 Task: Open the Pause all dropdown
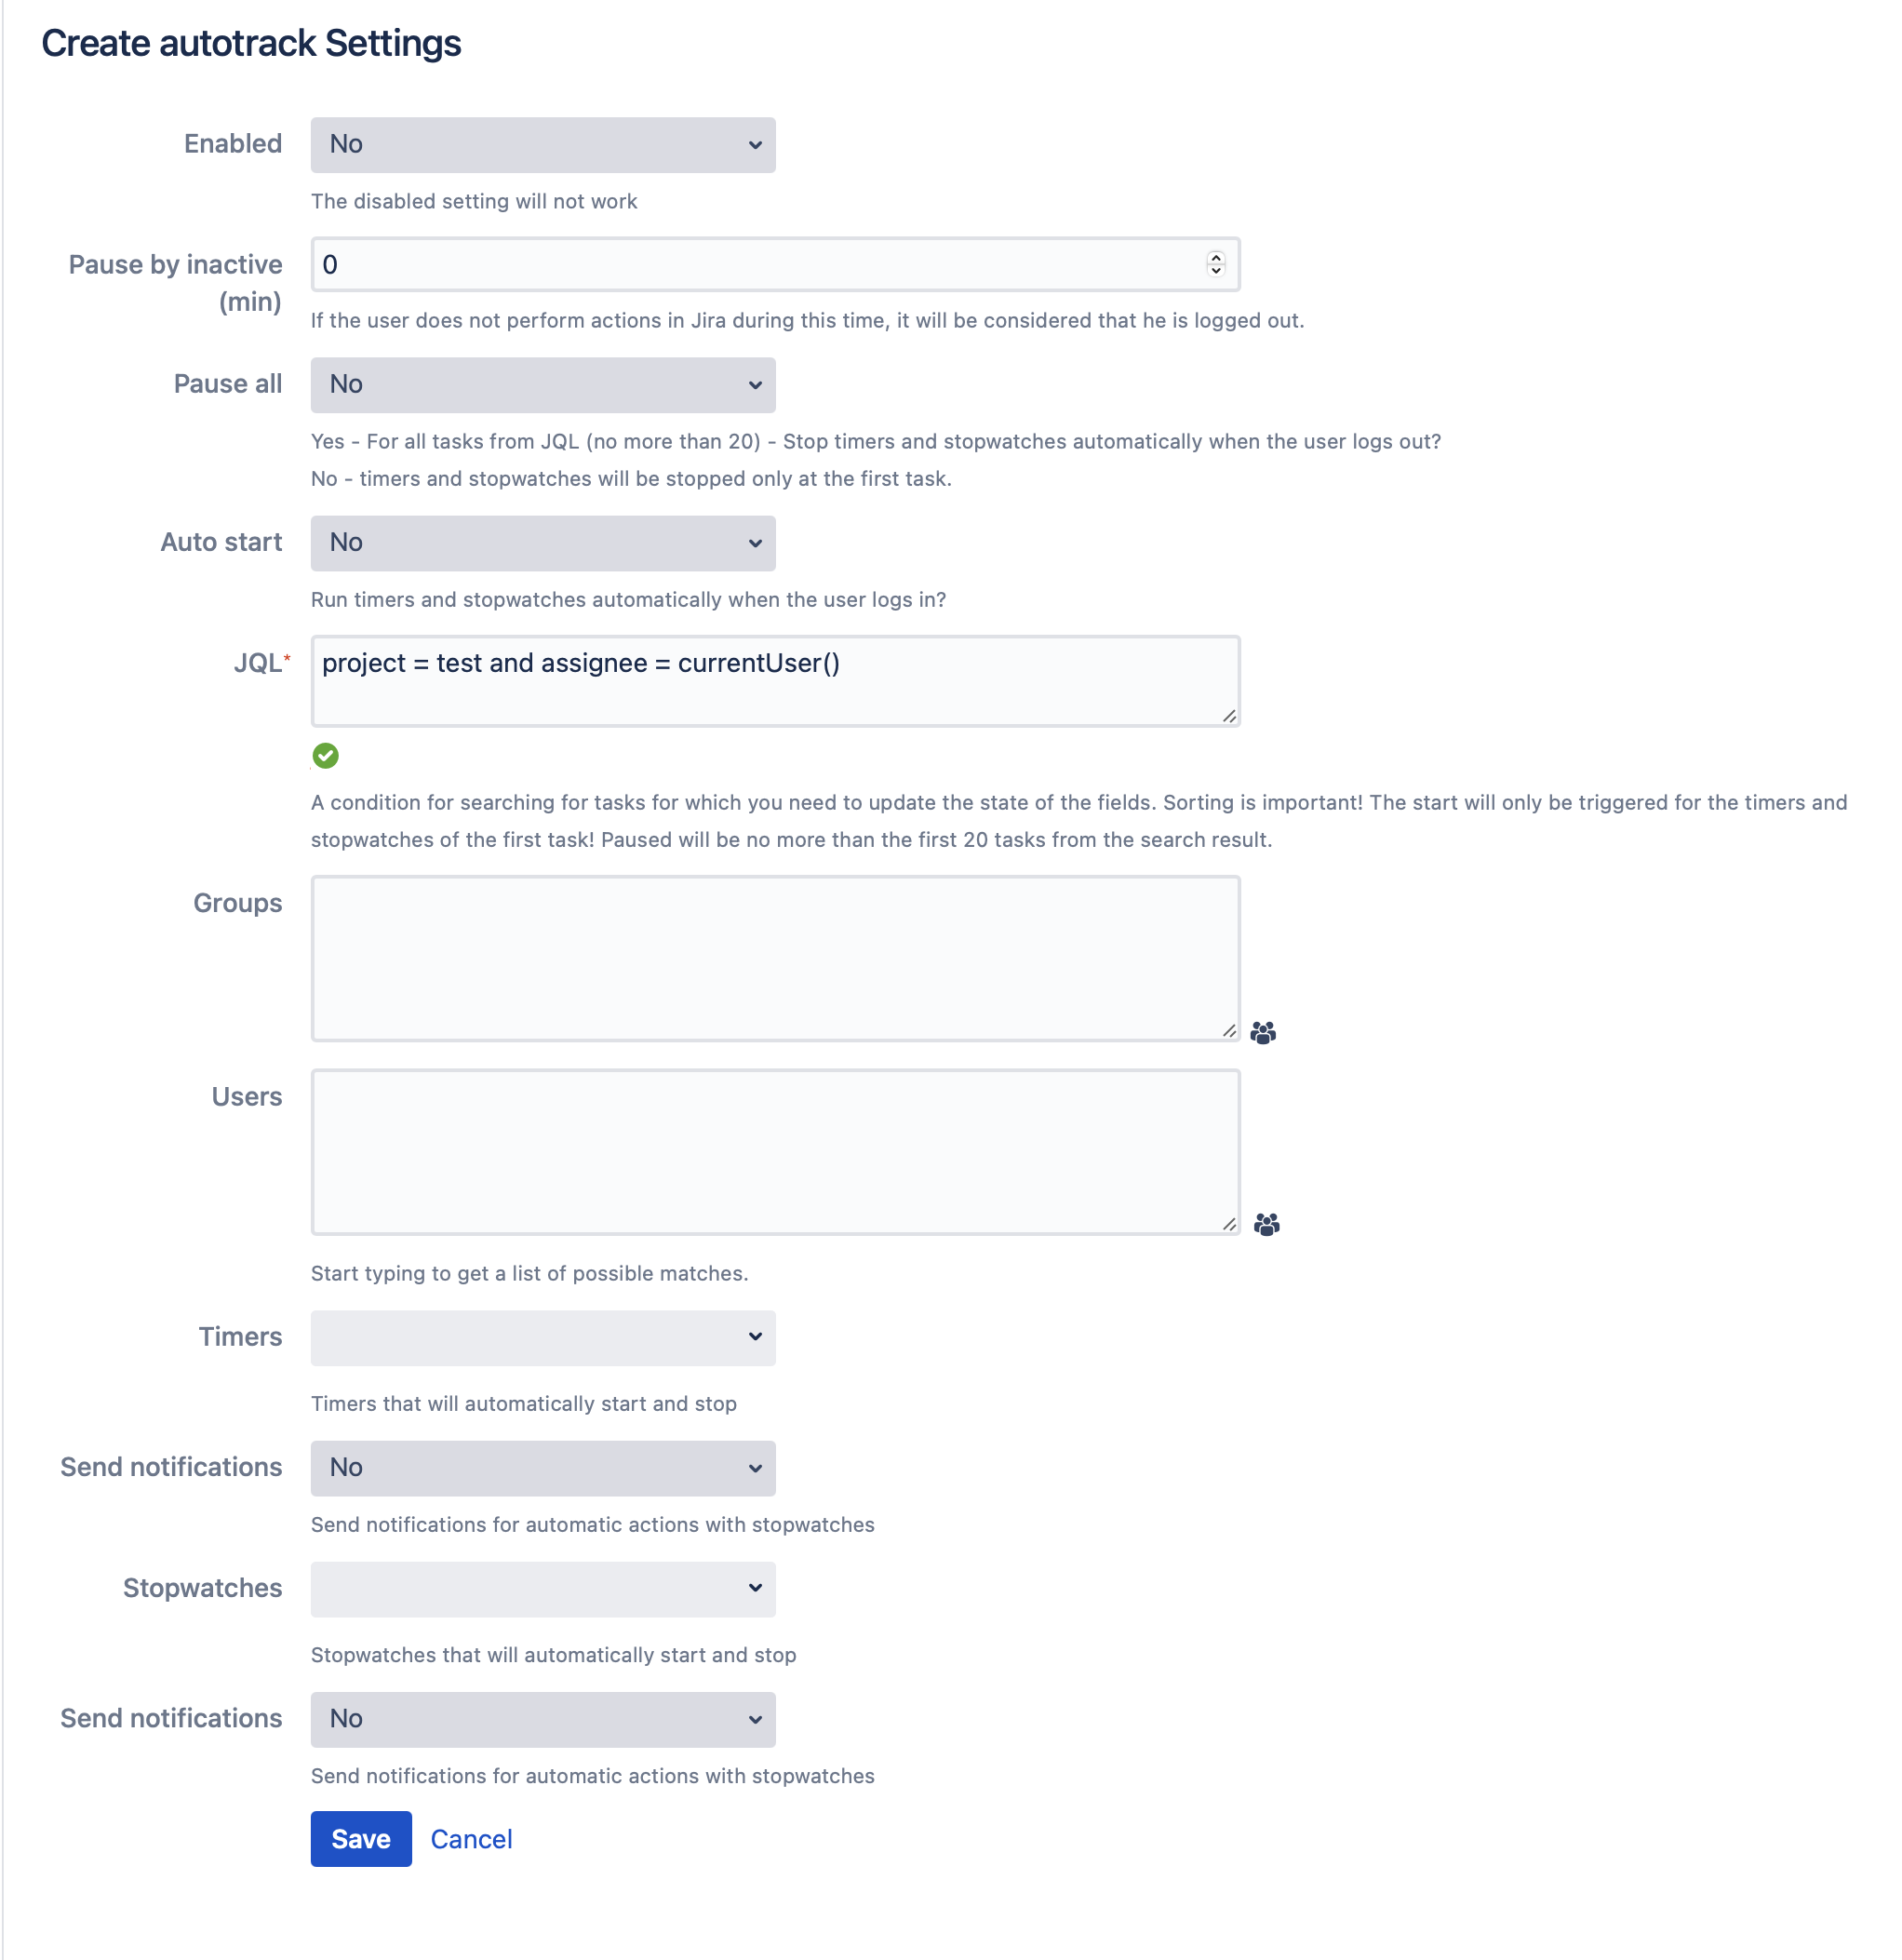pyautogui.click(x=543, y=385)
